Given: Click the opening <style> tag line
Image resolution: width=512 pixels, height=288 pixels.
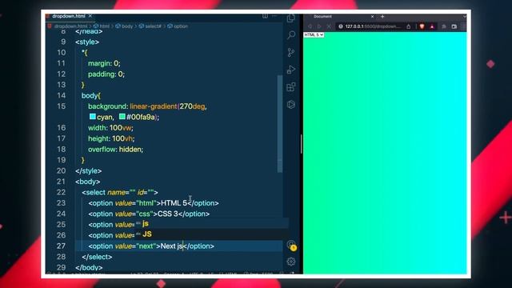Looking at the screenshot, I should click(x=87, y=42).
